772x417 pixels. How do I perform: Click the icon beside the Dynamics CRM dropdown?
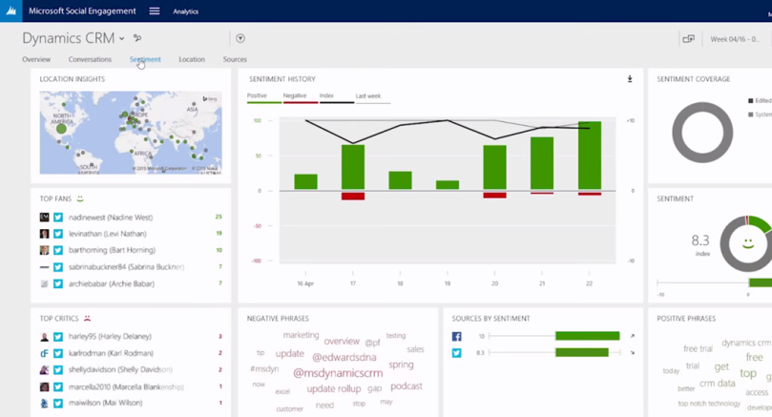click(137, 38)
